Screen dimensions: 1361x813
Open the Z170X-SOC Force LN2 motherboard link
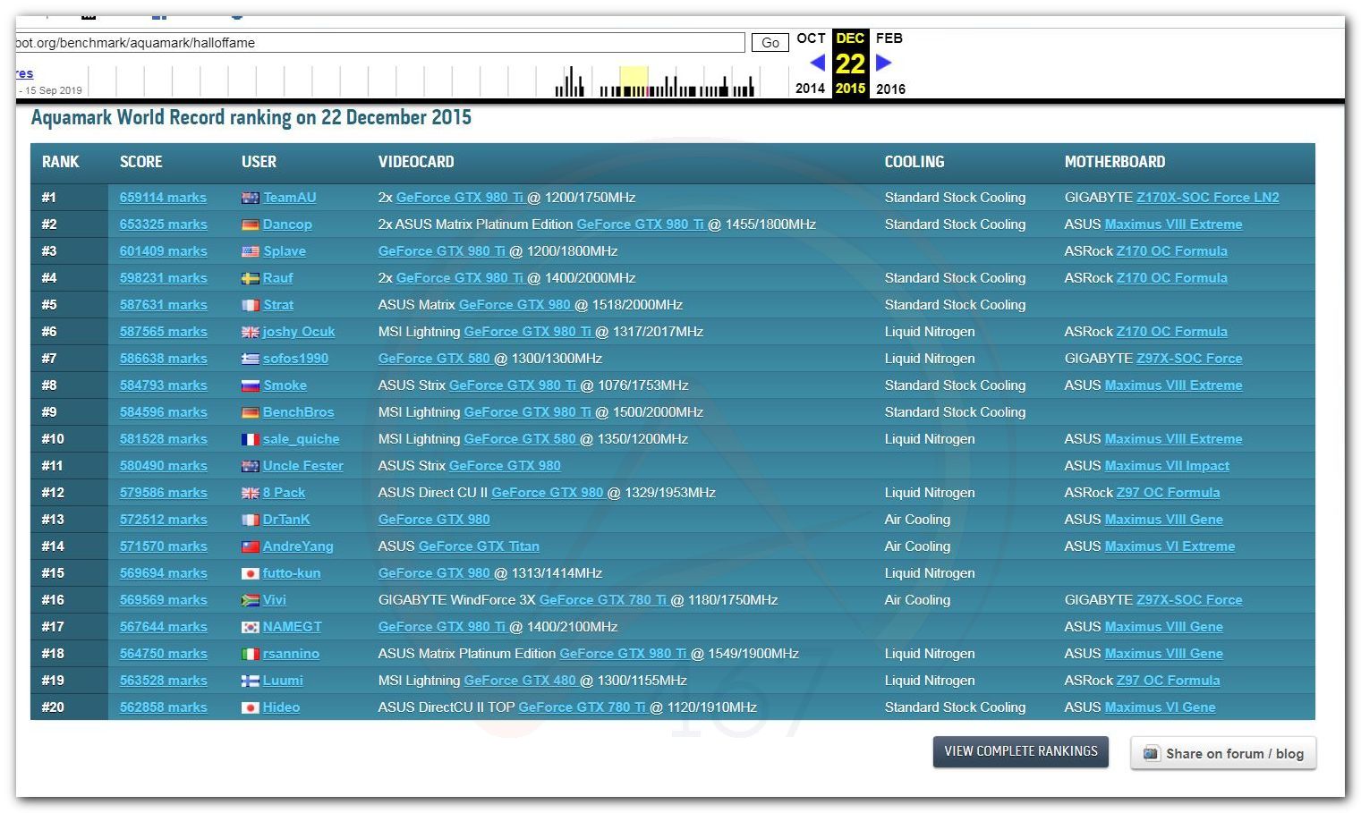(x=1207, y=198)
